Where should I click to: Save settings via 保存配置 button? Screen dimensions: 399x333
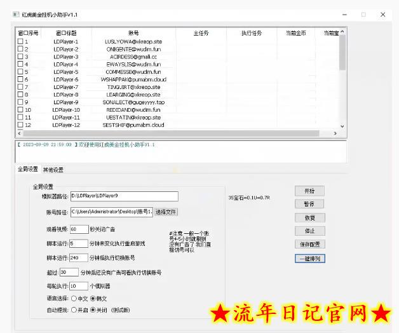310,245
